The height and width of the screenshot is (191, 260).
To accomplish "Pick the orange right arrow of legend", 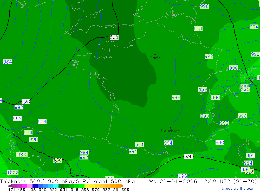I will pos(122,186).
